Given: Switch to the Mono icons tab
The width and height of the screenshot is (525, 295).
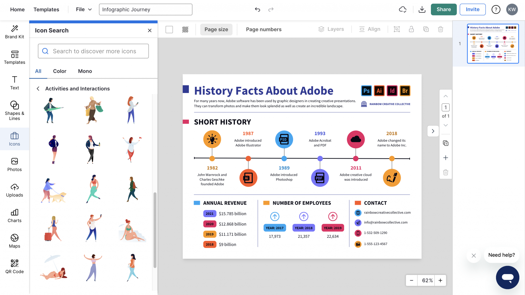Looking at the screenshot, I should [x=85, y=71].
